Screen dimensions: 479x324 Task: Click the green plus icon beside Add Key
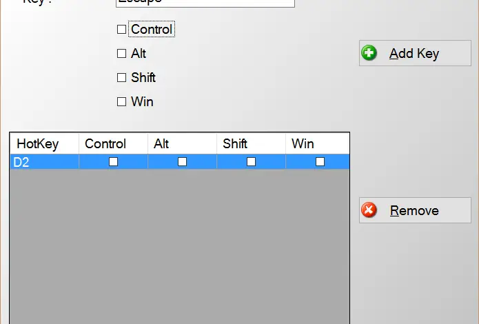[370, 53]
